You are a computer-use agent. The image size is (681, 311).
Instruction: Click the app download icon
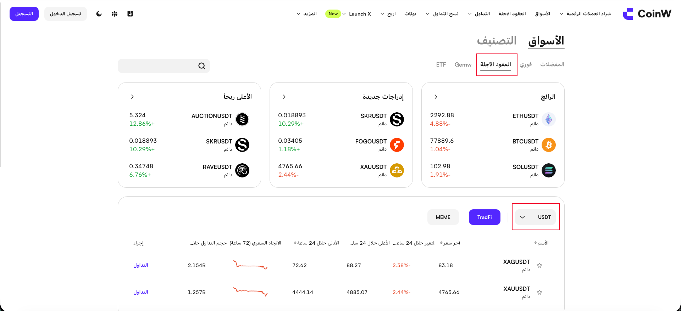(x=130, y=14)
